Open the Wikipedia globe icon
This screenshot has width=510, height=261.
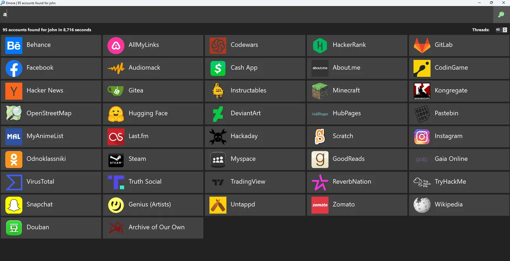click(x=422, y=205)
